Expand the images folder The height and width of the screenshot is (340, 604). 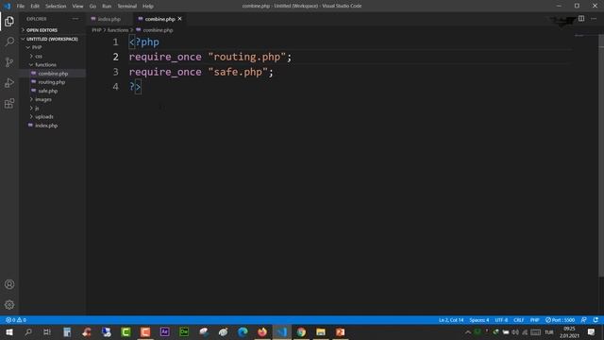click(x=43, y=99)
